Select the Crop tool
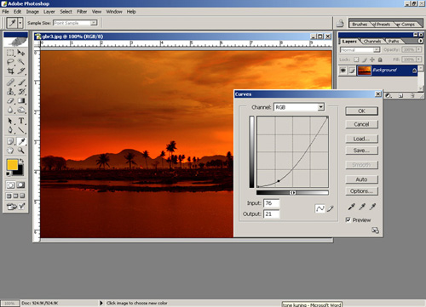Viewport: 426px width, 307px height. point(10,71)
